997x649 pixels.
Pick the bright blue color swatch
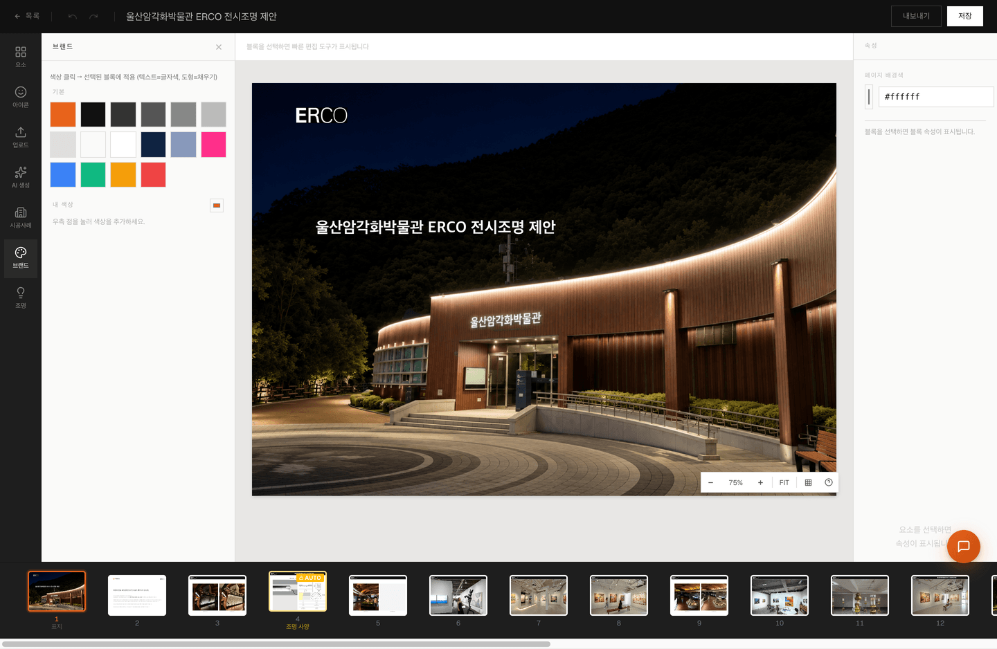point(63,174)
